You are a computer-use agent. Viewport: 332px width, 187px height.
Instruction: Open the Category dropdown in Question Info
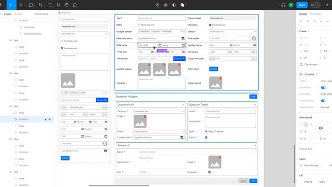pos(159,111)
